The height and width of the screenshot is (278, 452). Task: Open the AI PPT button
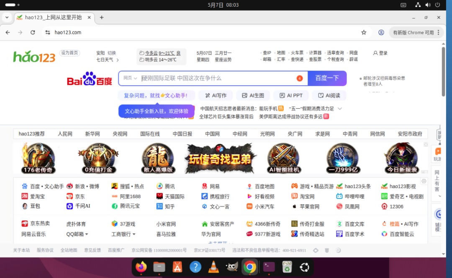pos(291,95)
